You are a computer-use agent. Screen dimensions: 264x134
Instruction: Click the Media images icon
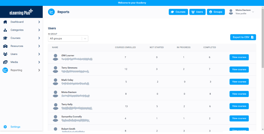tap(5, 62)
